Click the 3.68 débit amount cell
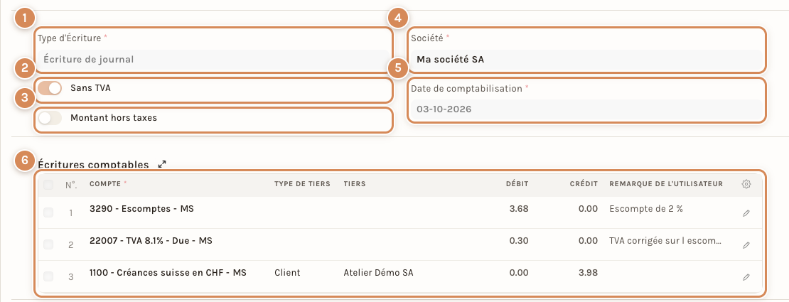789x302 pixels. [x=519, y=209]
